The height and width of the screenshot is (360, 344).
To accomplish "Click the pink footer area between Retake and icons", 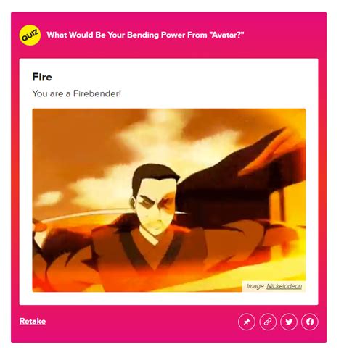I will coord(142,322).
